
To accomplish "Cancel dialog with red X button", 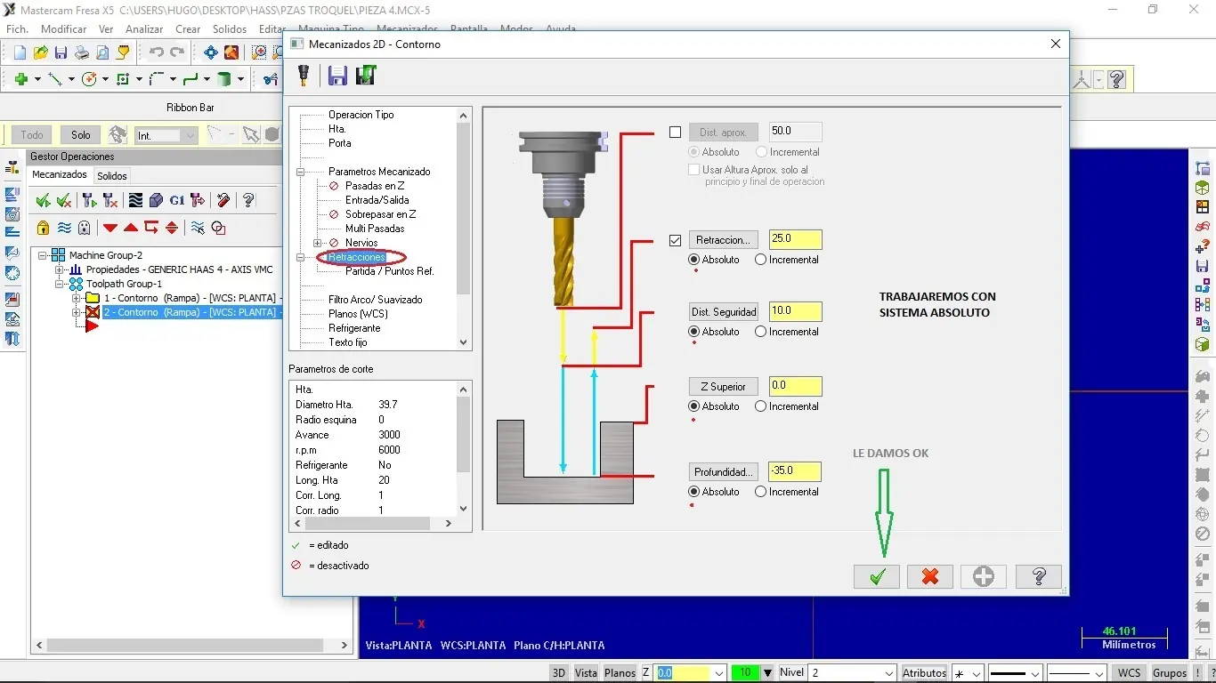I will click(930, 576).
